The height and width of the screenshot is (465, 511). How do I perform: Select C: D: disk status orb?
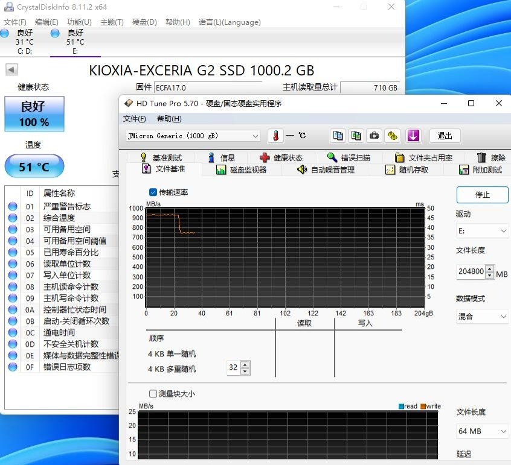5,33
